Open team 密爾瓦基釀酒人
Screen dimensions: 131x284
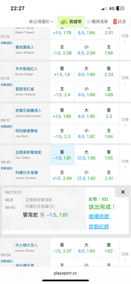click(28, 110)
